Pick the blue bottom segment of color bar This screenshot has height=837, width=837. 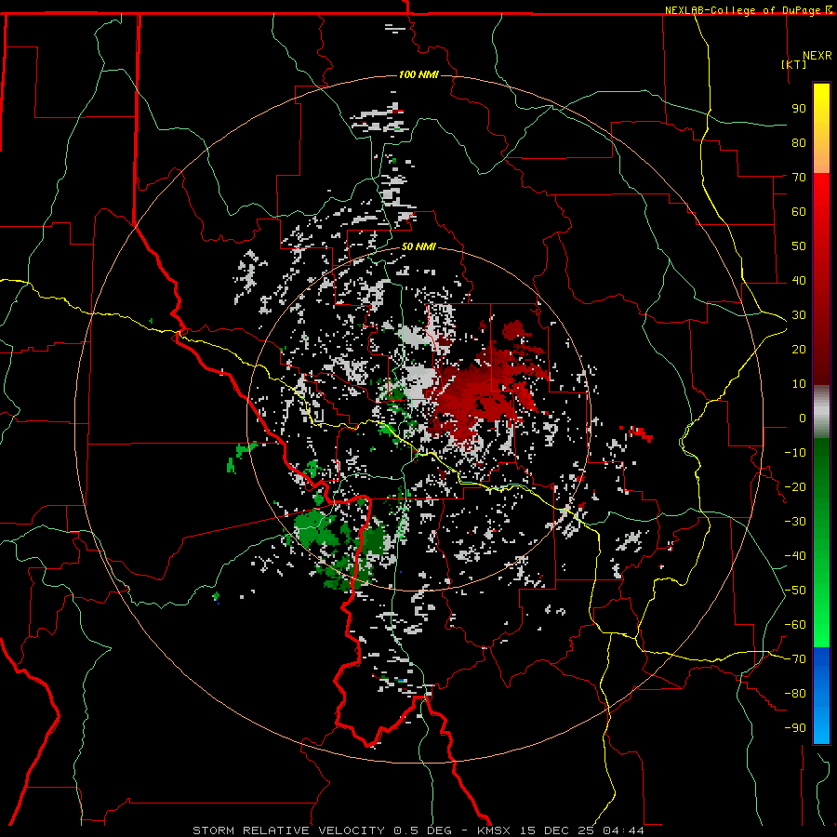pos(821,695)
